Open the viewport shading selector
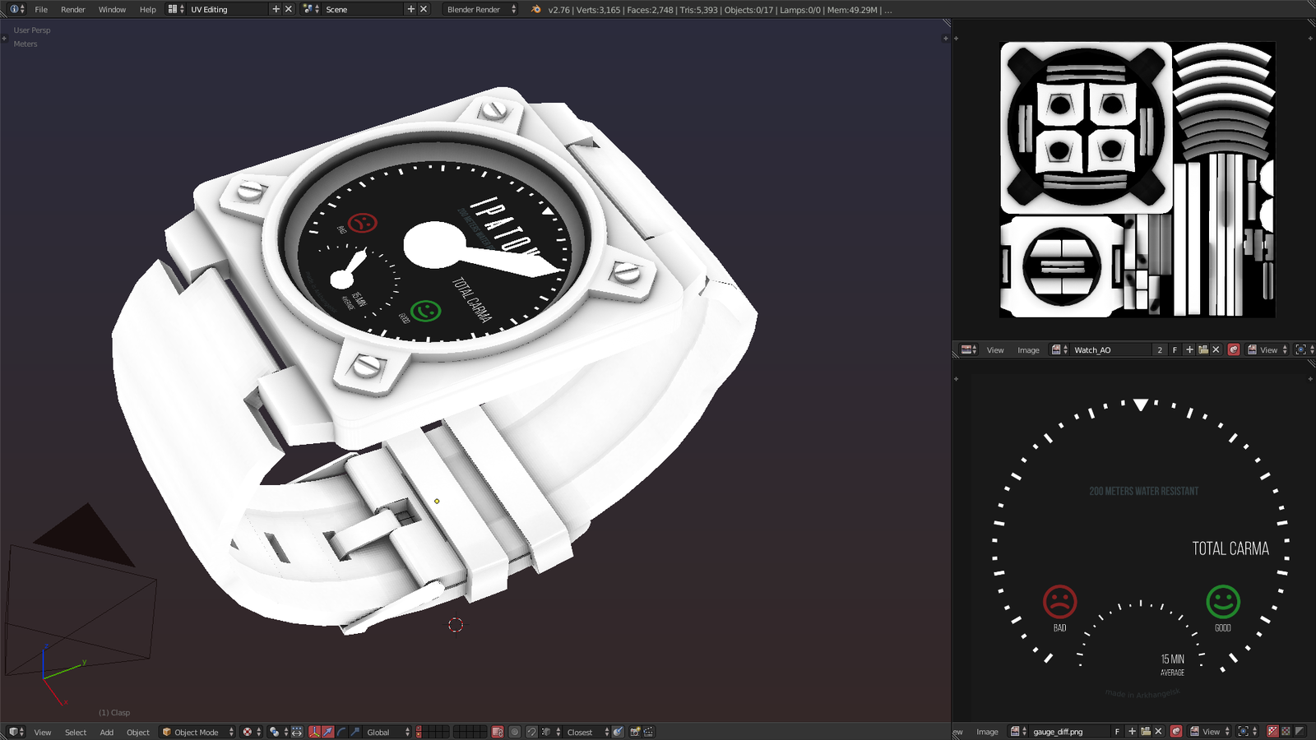 (252, 732)
